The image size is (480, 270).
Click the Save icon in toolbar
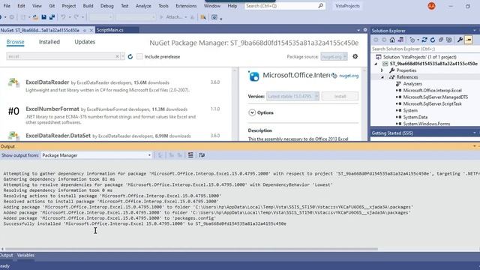point(43,17)
